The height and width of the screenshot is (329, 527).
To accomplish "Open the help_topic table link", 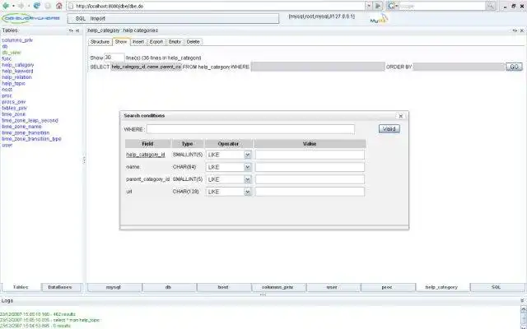I will click(x=14, y=83).
